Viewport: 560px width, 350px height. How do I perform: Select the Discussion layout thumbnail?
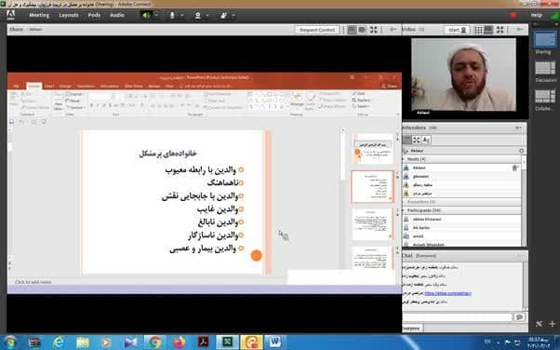click(545, 68)
